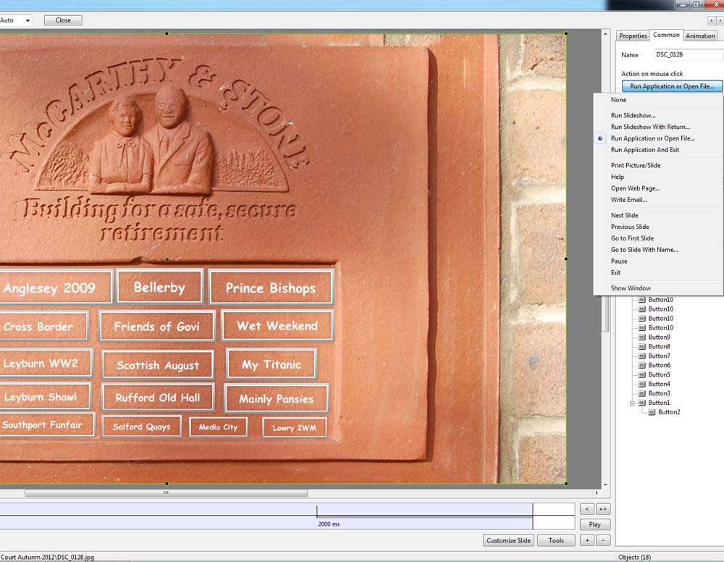Open the Action on mouse click dropdown
The image size is (724, 562).
(x=672, y=86)
